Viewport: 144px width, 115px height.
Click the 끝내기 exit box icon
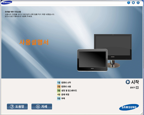tap(137, 88)
